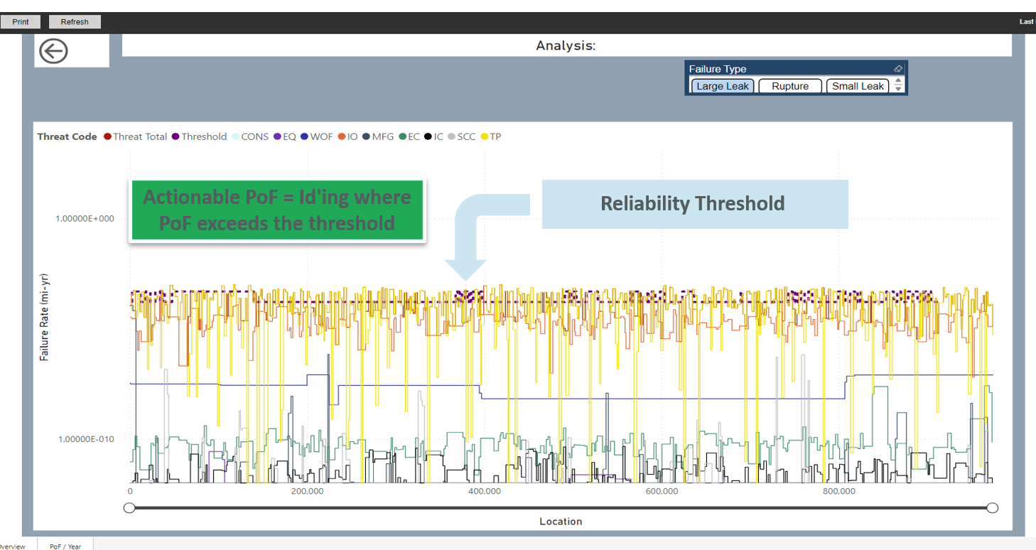This screenshot has height=550, width=1036.
Task: Click the back arrow icon
Action: point(53,51)
